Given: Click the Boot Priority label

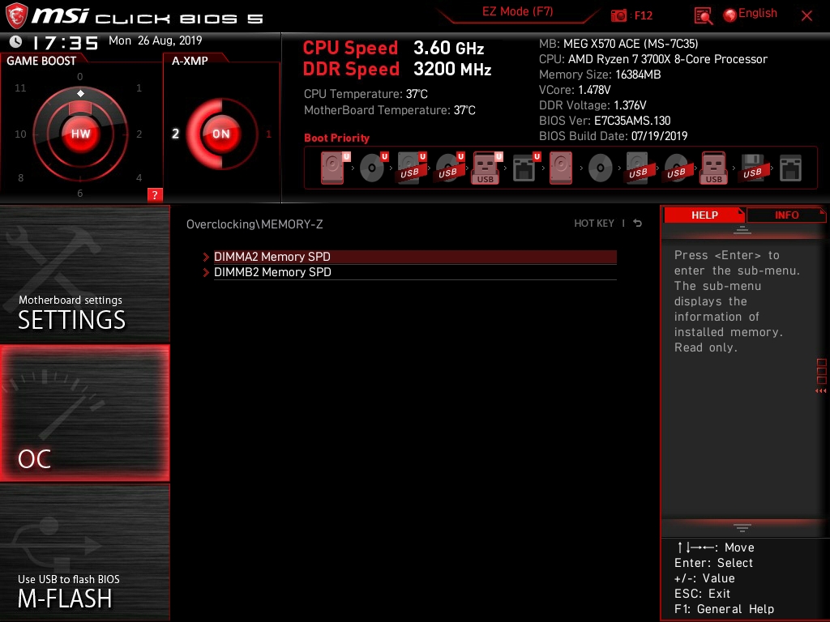Looking at the screenshot, I should [336, 138].
